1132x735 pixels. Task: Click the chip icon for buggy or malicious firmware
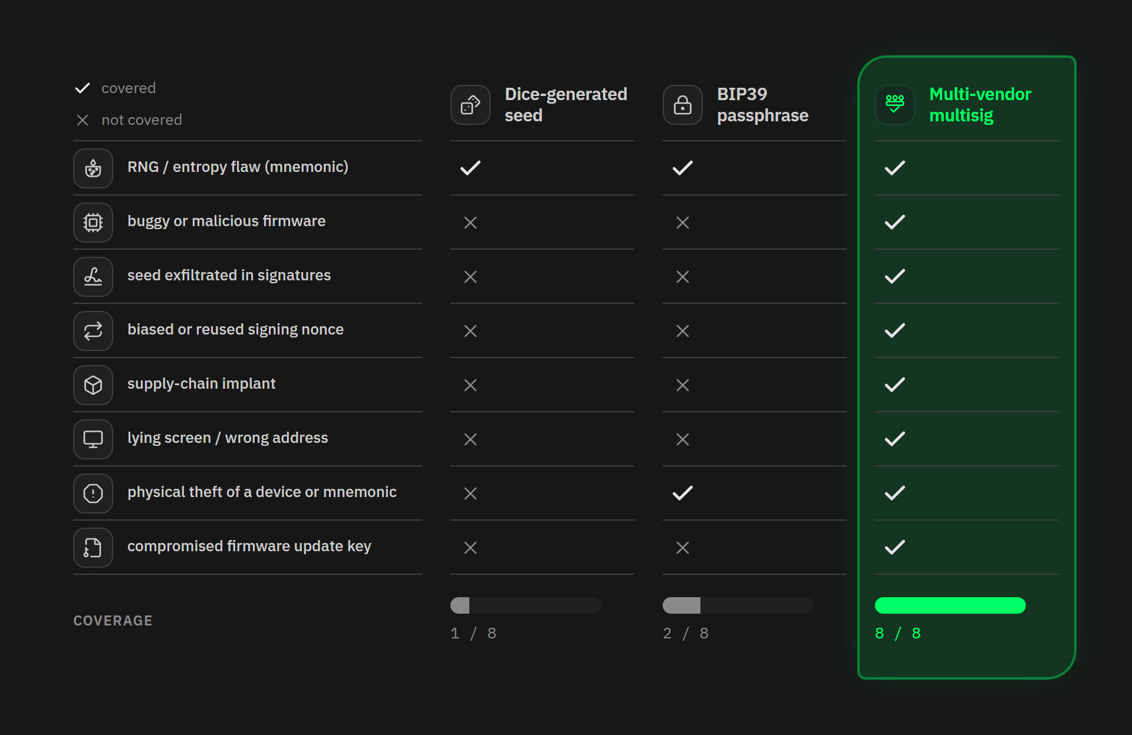click(x=93, y=223)
